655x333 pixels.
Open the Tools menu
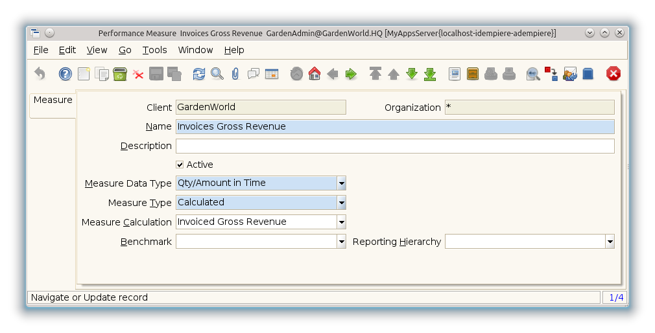tap(155, 50)
